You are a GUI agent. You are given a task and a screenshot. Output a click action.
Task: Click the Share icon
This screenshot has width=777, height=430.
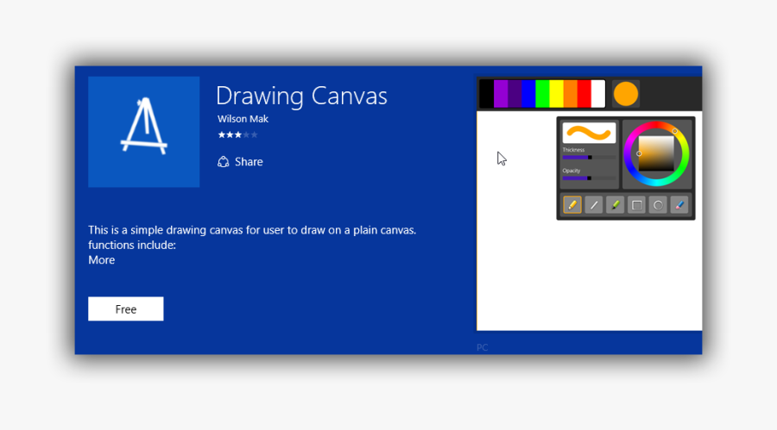pyautogui.click(x=223, y=162)
